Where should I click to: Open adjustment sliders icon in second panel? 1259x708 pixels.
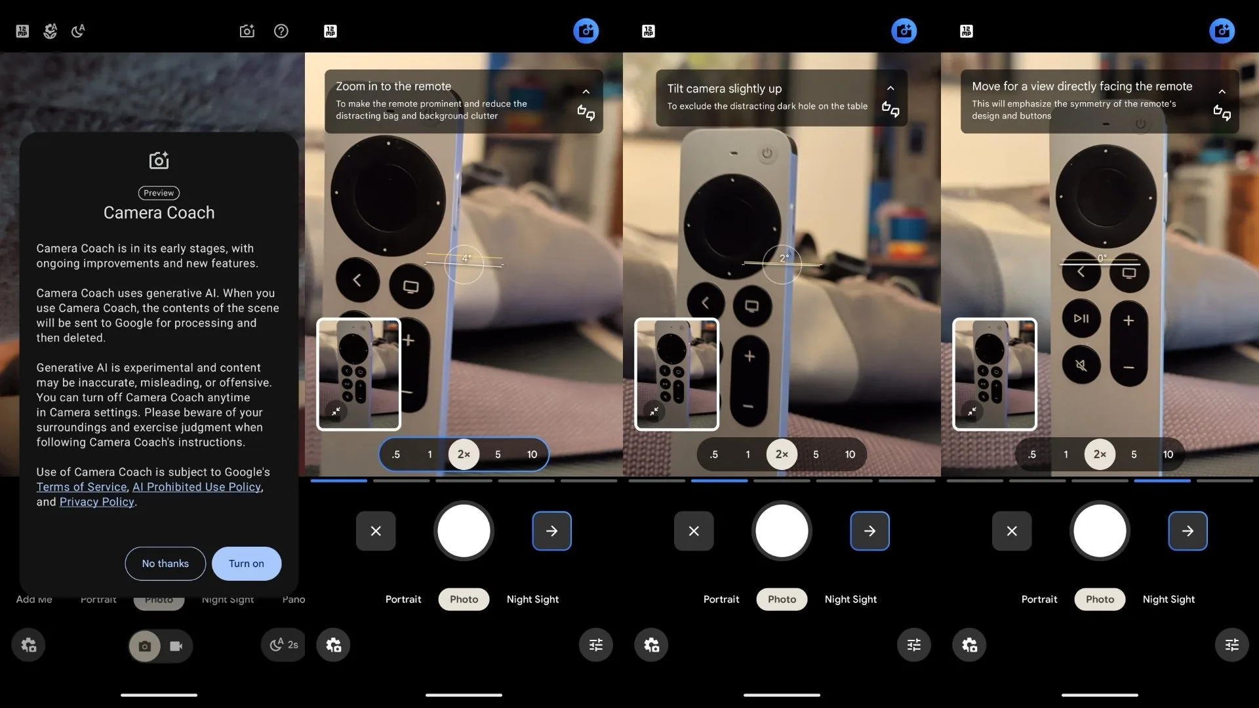coord(595,645)
